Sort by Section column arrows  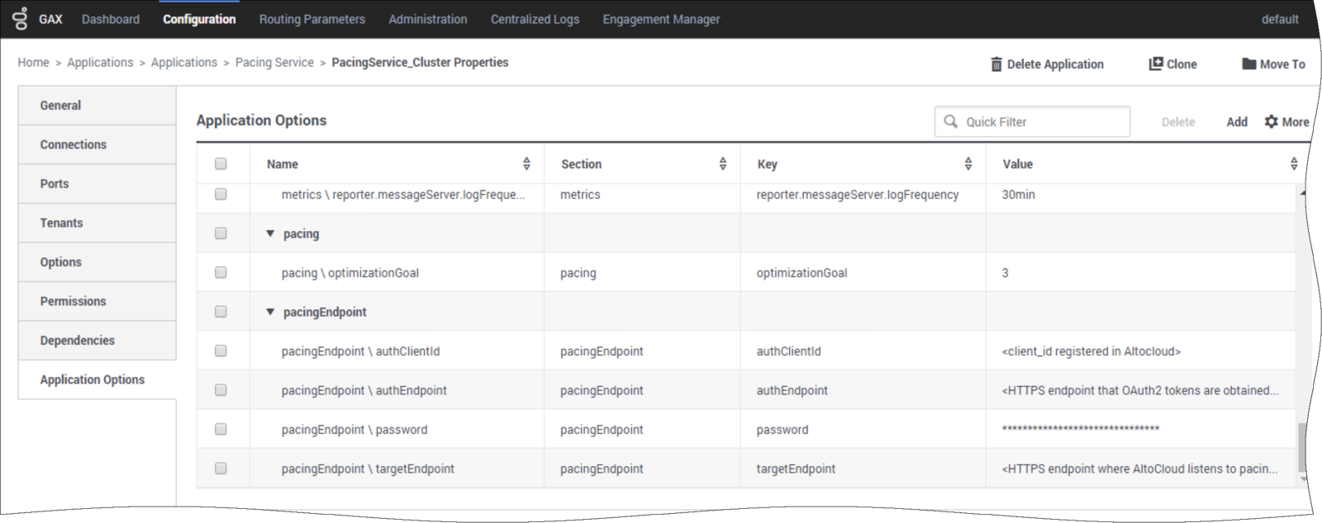722,164
